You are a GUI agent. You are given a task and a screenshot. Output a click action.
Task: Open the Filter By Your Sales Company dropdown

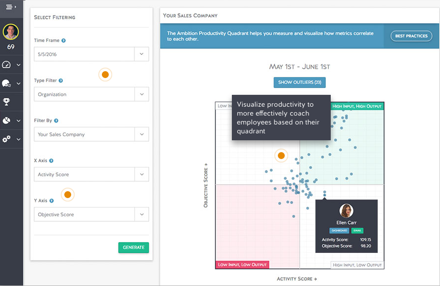(x=91, y=134)
